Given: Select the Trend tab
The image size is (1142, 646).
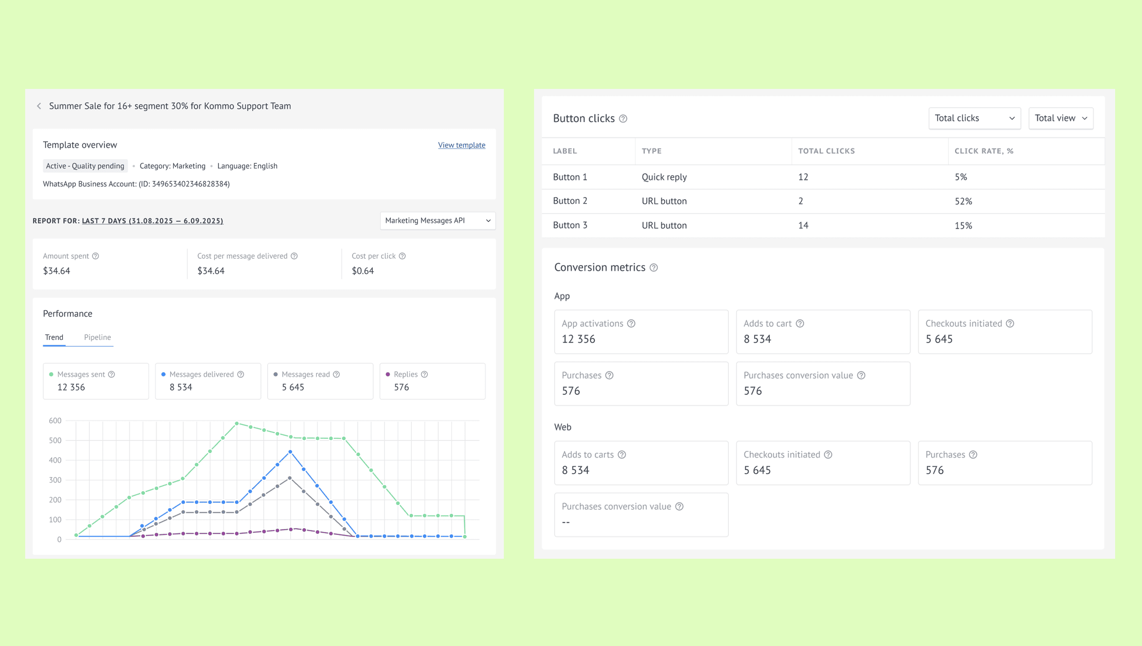Looking at the screenshot, I should click(54, 337).
